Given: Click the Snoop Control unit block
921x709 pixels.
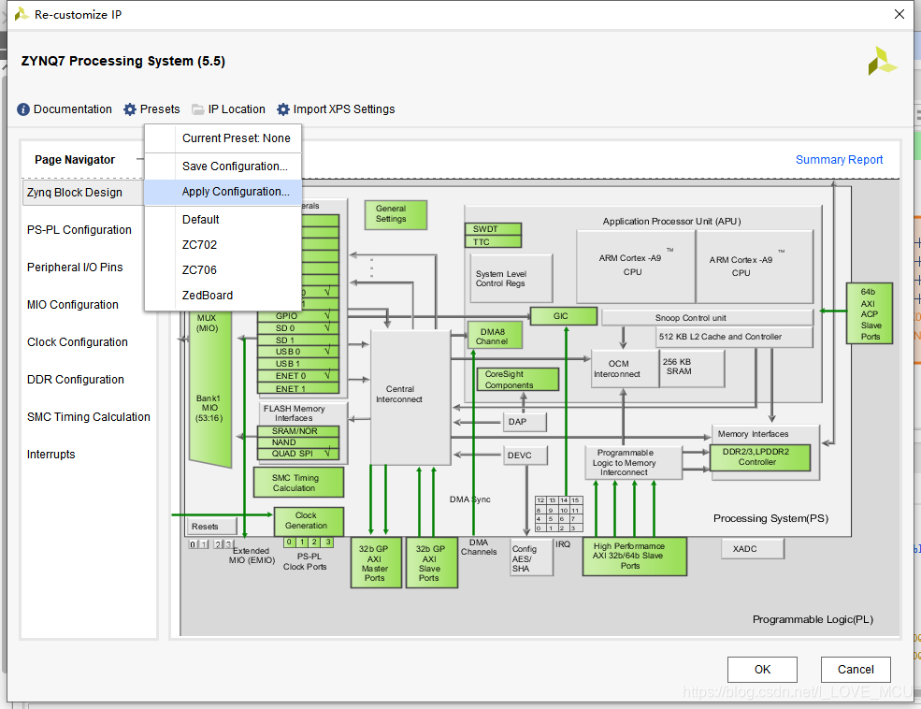Looking at the screenshot, I should pyautogui.click(x=707, y=318).
